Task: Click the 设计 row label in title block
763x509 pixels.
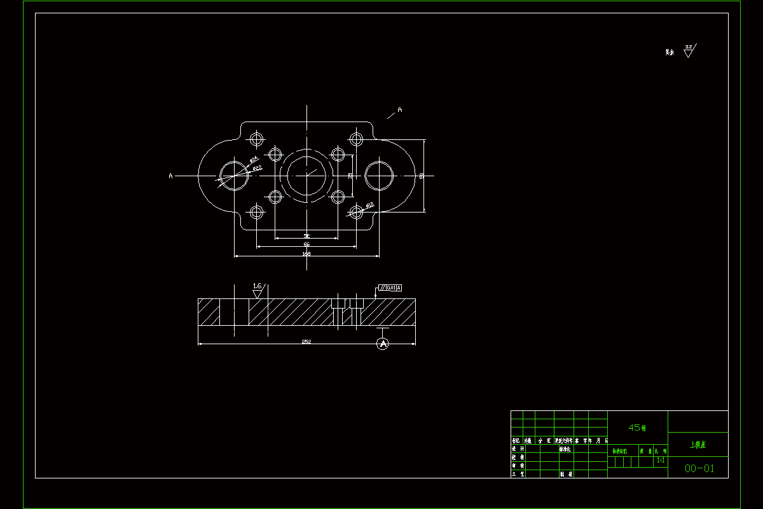Action: [518, 449]
